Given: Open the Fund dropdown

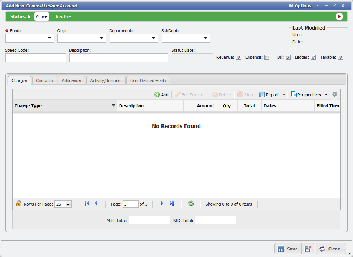Looking at the screenshot, I should (x=49, y=38).
